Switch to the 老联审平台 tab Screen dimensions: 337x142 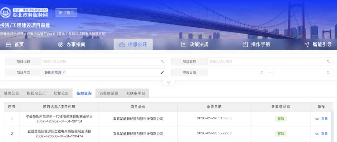(135, 94)
